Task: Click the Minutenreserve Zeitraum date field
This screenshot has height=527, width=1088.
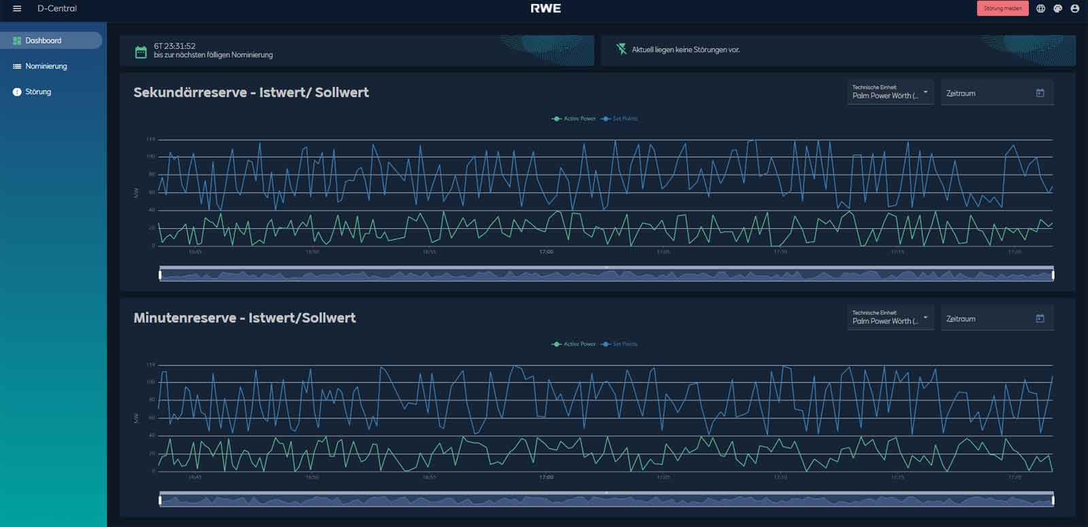Action: 997,319
